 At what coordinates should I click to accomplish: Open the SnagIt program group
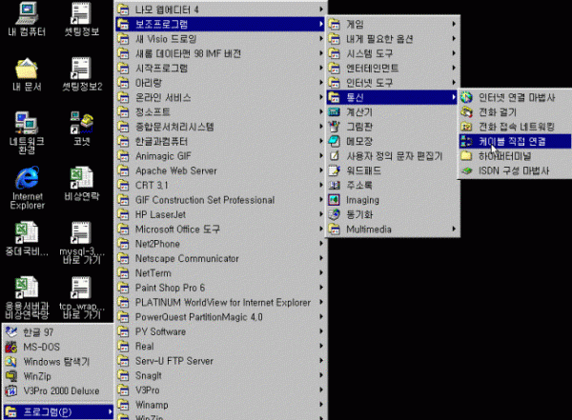(x=220, y=375)
